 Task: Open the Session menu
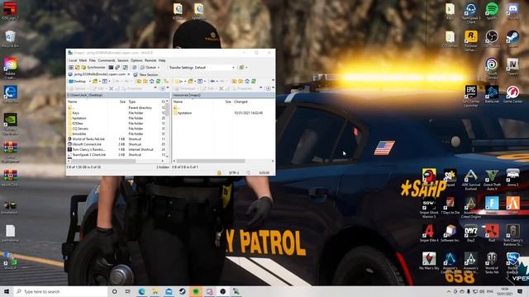click(x=123, y=60)
